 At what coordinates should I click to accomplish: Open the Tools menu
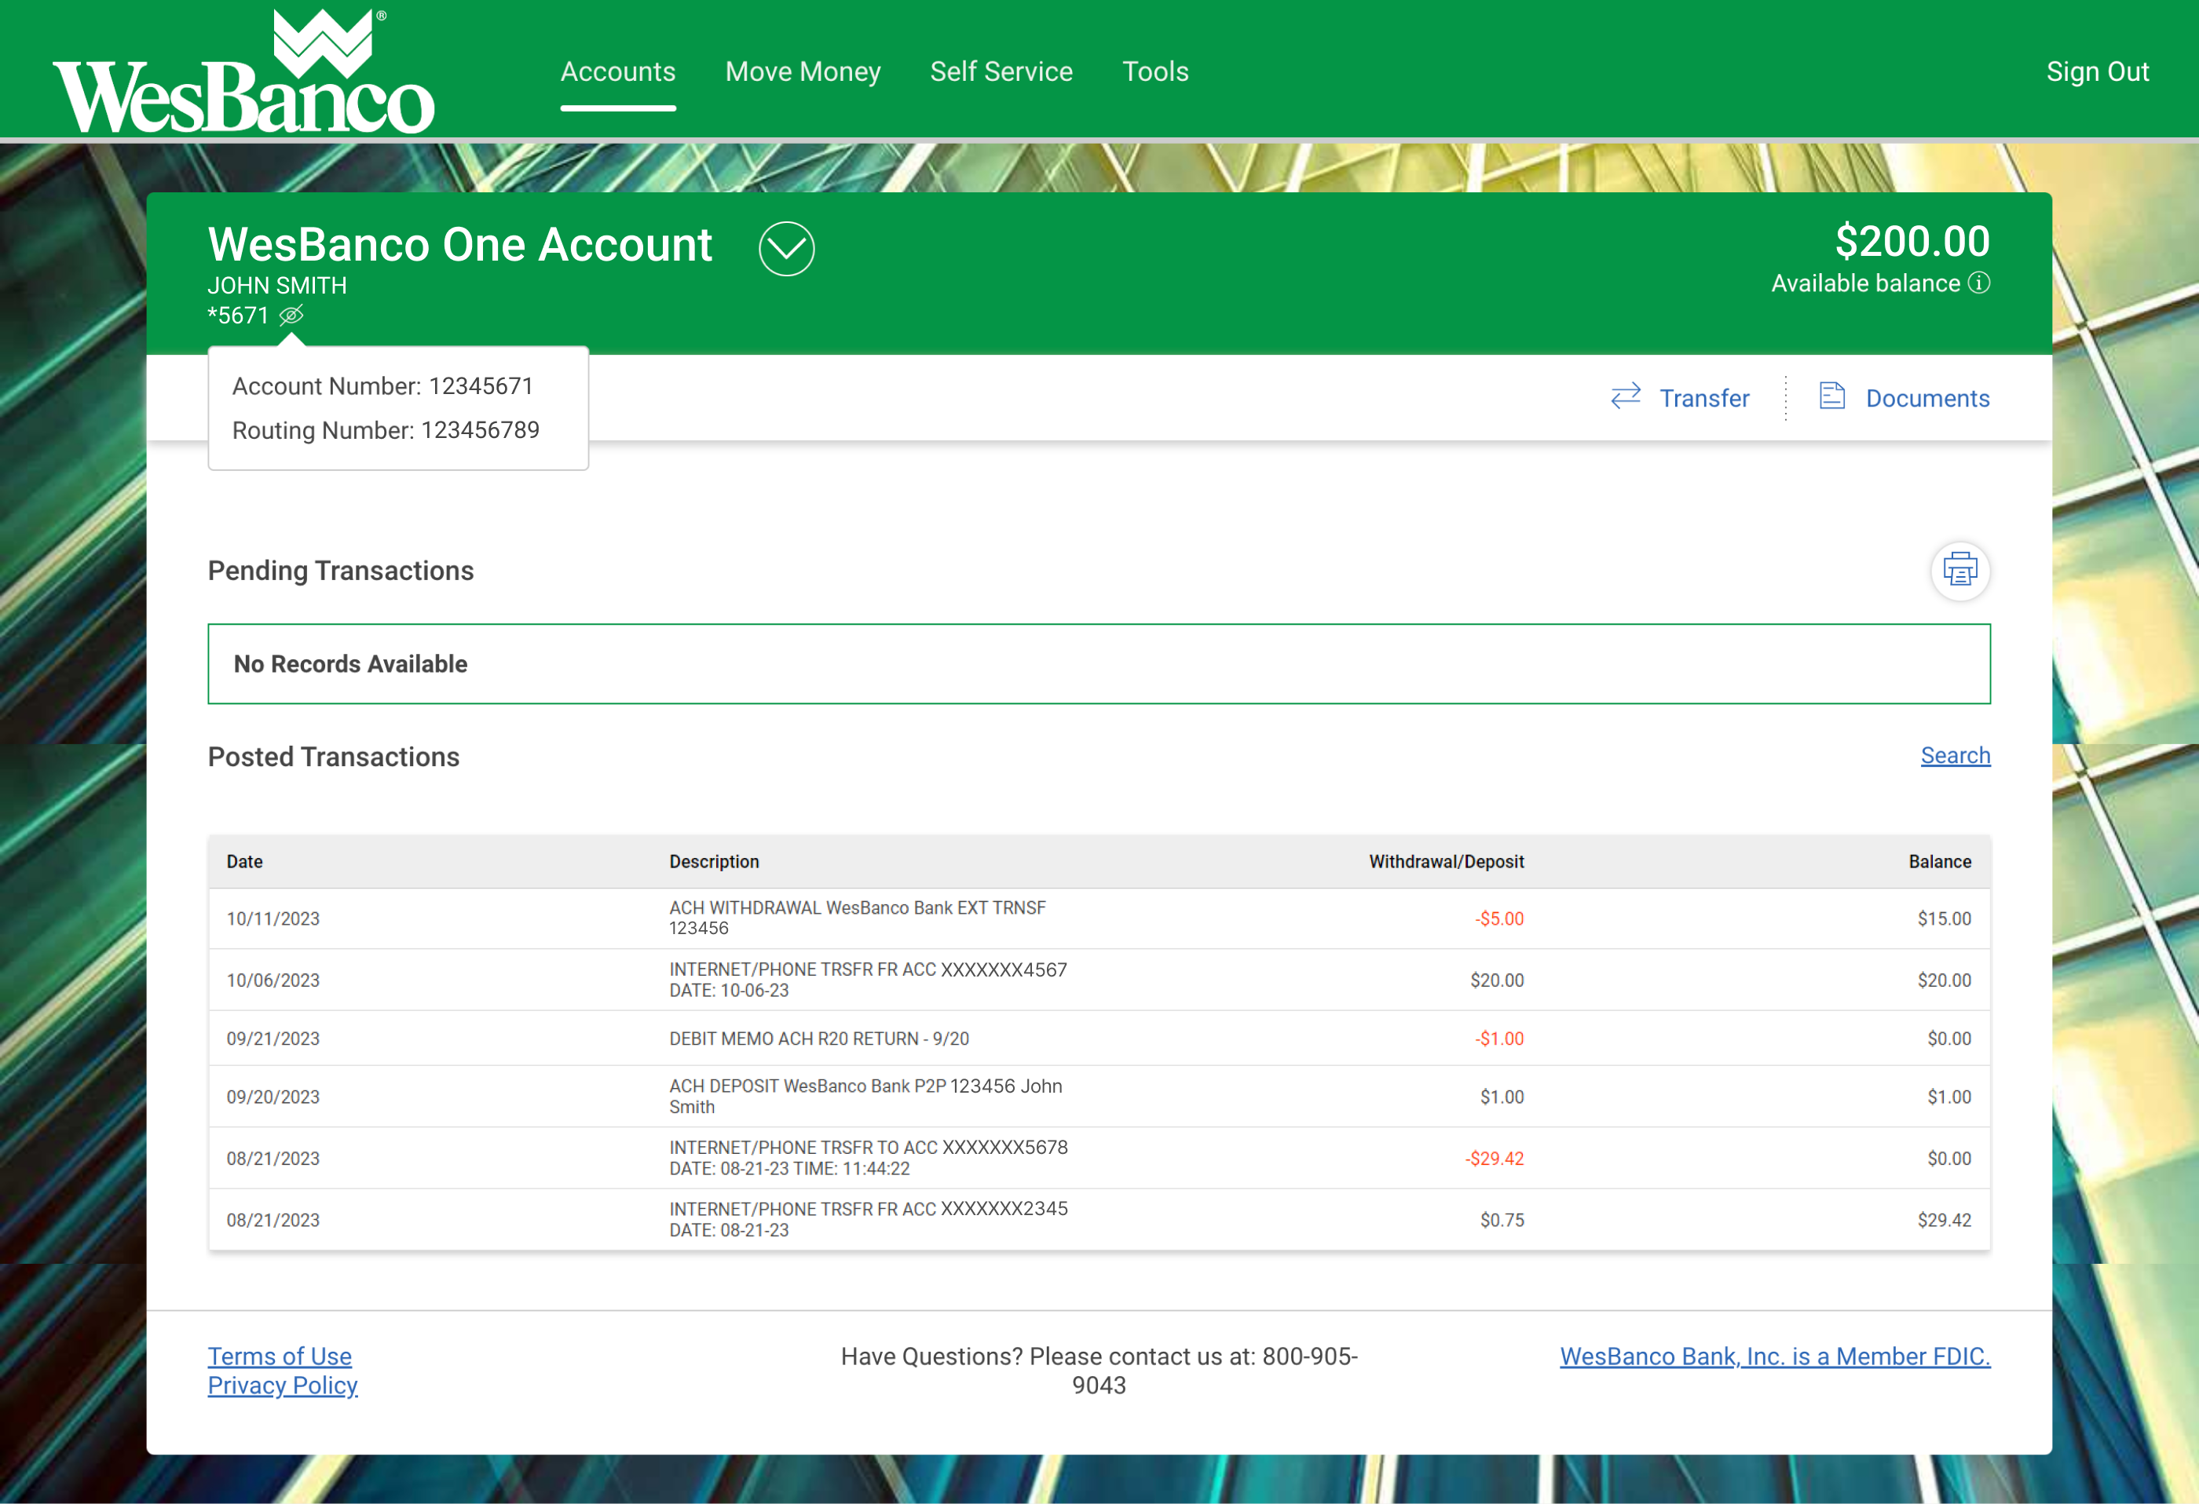point(1154,72)
